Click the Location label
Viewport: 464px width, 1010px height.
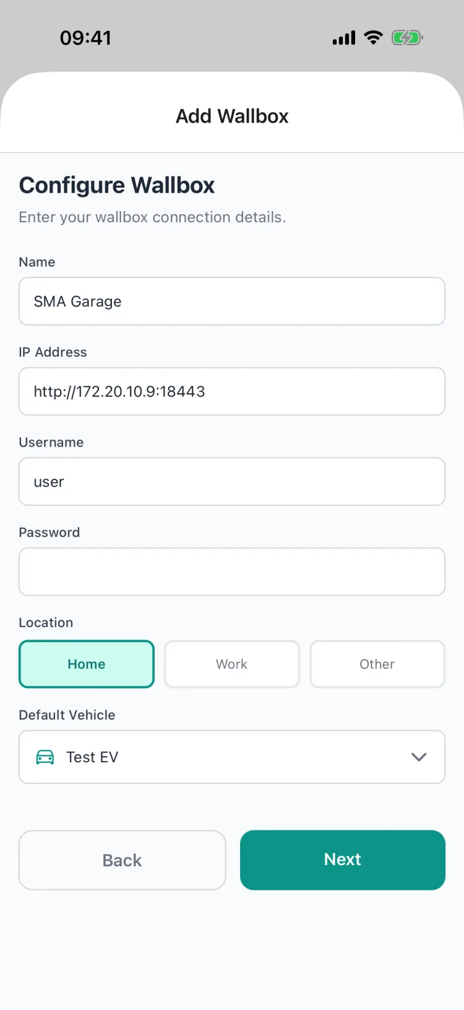click(46, 622)
